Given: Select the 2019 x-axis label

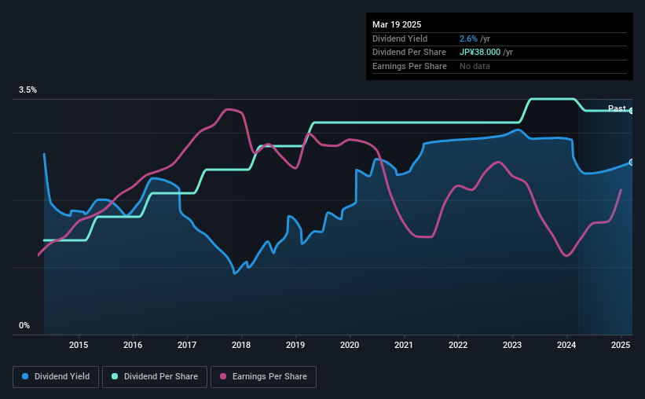Looking at the screenshot, I should click(x=295, y=345).
